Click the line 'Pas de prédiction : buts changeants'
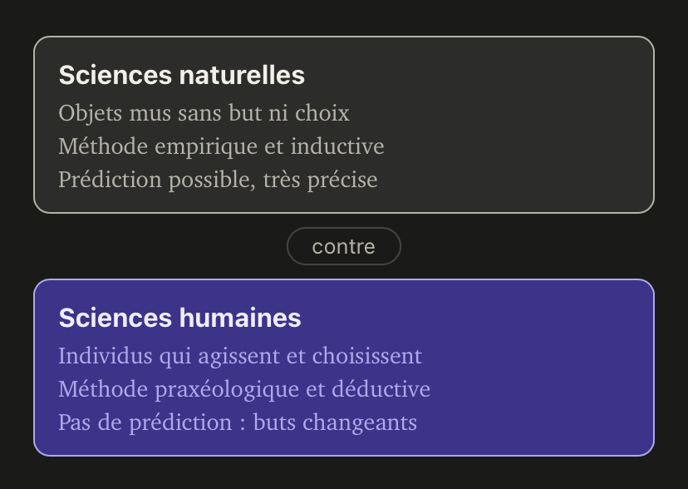 pos(238,422)
